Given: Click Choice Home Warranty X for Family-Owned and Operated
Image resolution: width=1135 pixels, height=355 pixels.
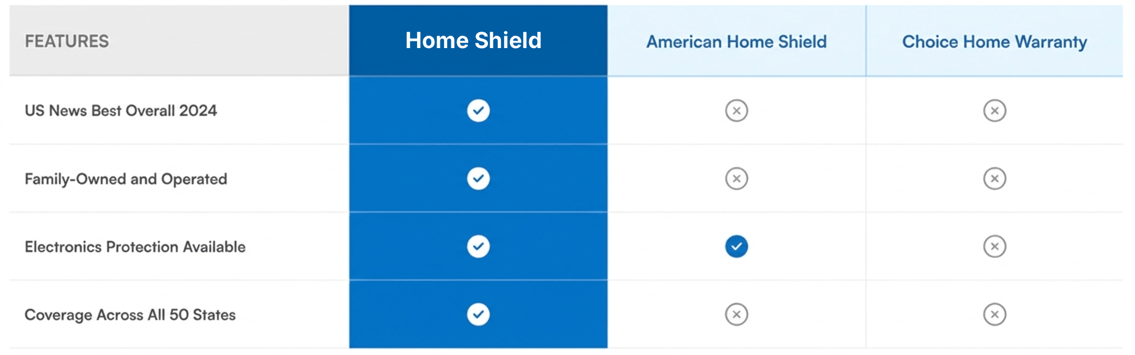Looking at the screenshot, I should (x=994, y=179).
